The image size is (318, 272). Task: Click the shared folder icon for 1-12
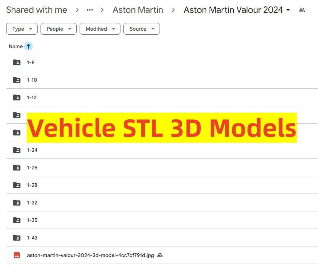(x=17, y=97)
